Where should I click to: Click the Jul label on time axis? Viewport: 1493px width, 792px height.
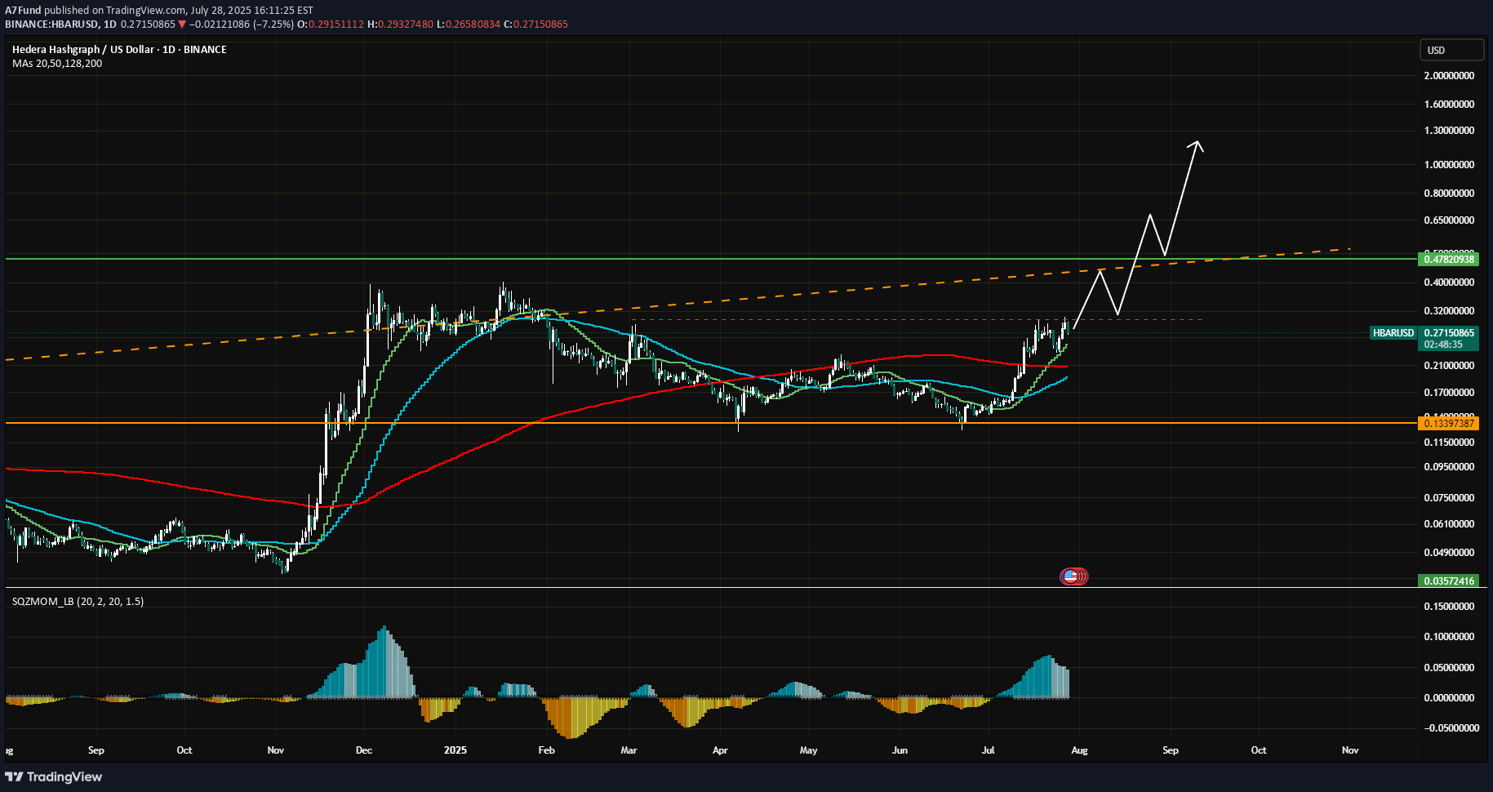point(988,750)
